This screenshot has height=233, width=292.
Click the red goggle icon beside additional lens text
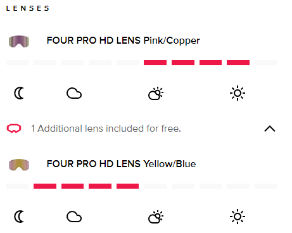pos(14,129)
